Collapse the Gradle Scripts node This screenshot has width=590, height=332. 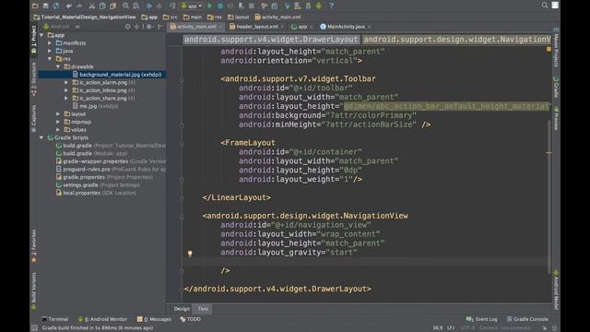click(x=41, y=137)
